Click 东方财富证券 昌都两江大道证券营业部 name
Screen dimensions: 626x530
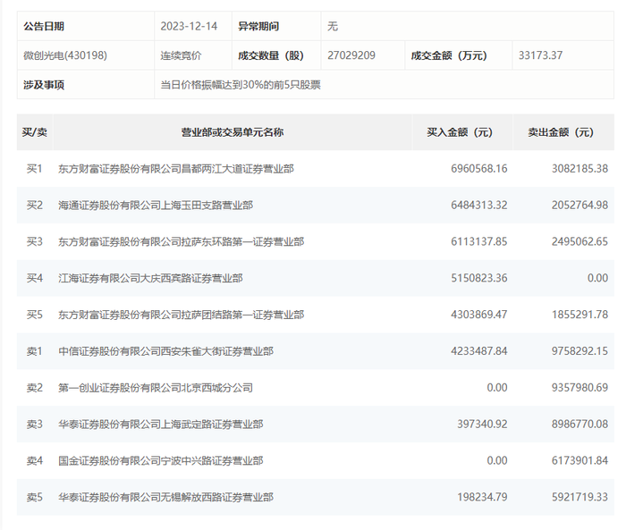pyautogui.click(x=176, y=169)
